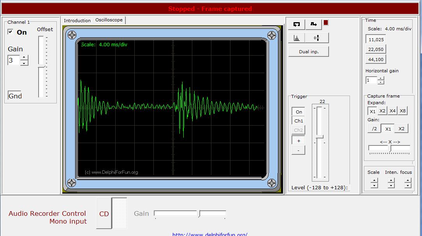422x236 pixels.
Task: Toggle the Dual inp. mode button
Action: pos(309,52)
